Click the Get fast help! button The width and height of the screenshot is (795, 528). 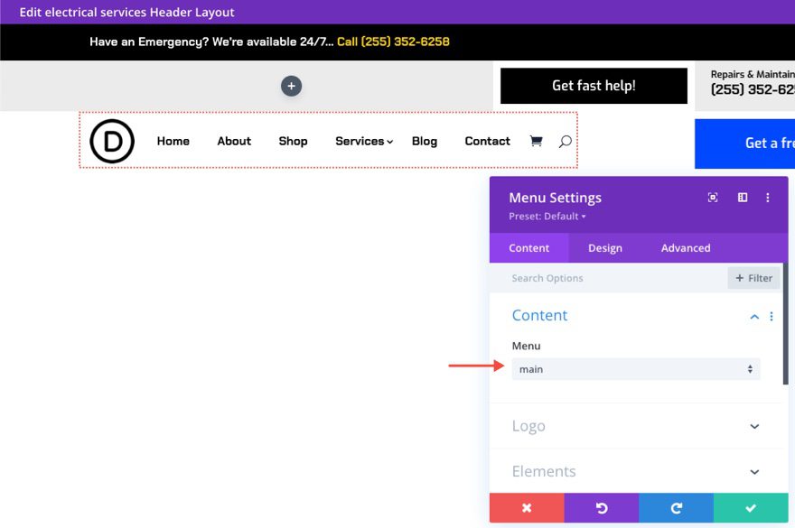coord(593,85)
